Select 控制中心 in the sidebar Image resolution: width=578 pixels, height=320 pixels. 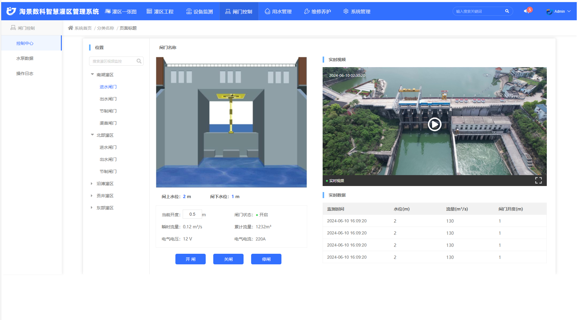coord(31,43)
